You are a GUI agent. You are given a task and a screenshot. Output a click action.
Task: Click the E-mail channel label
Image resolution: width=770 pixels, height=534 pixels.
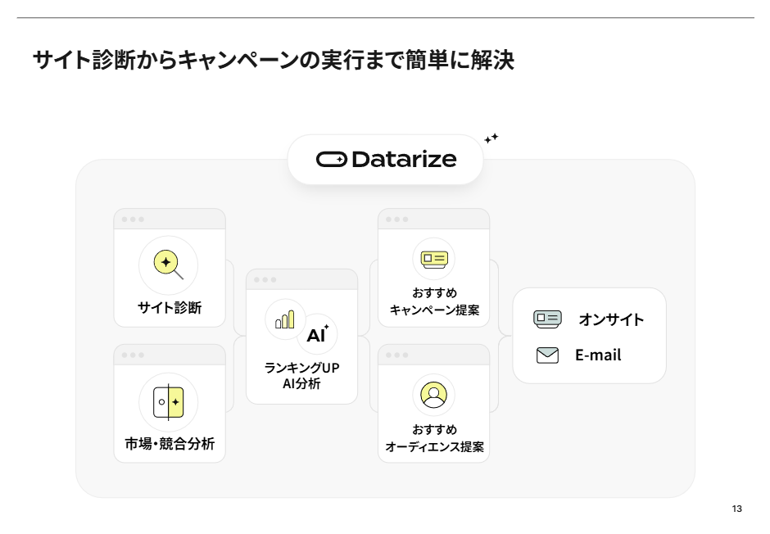[598, 355]
